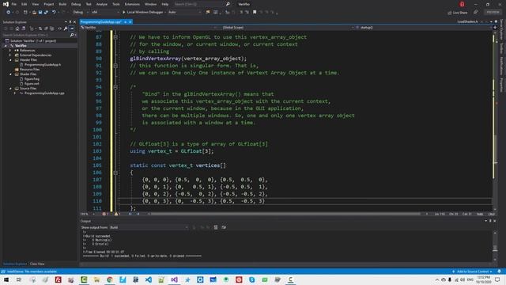The image size is (506, 285).
Task: Click the red notification badge icon
Action: coord(462,4)
